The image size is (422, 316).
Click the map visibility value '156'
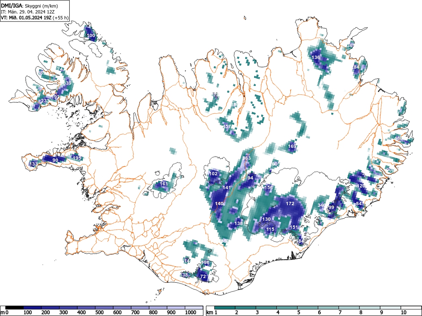[x=268, y=187]
